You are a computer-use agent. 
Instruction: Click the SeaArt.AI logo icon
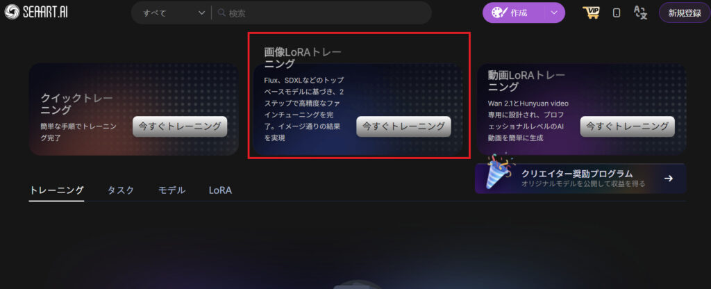pos(12,13)
